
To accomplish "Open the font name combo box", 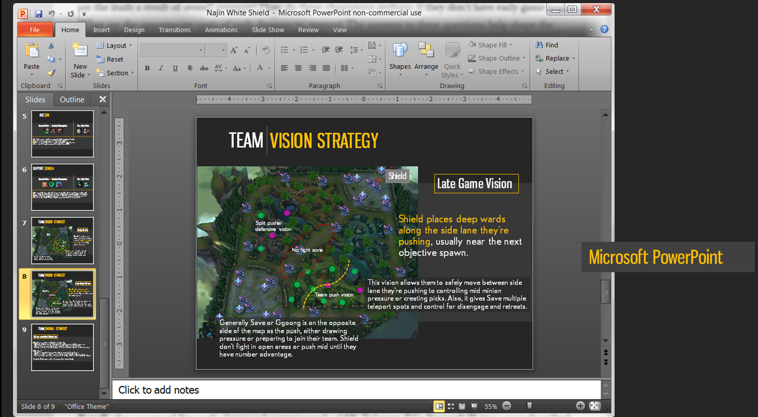I will point(172,50).
